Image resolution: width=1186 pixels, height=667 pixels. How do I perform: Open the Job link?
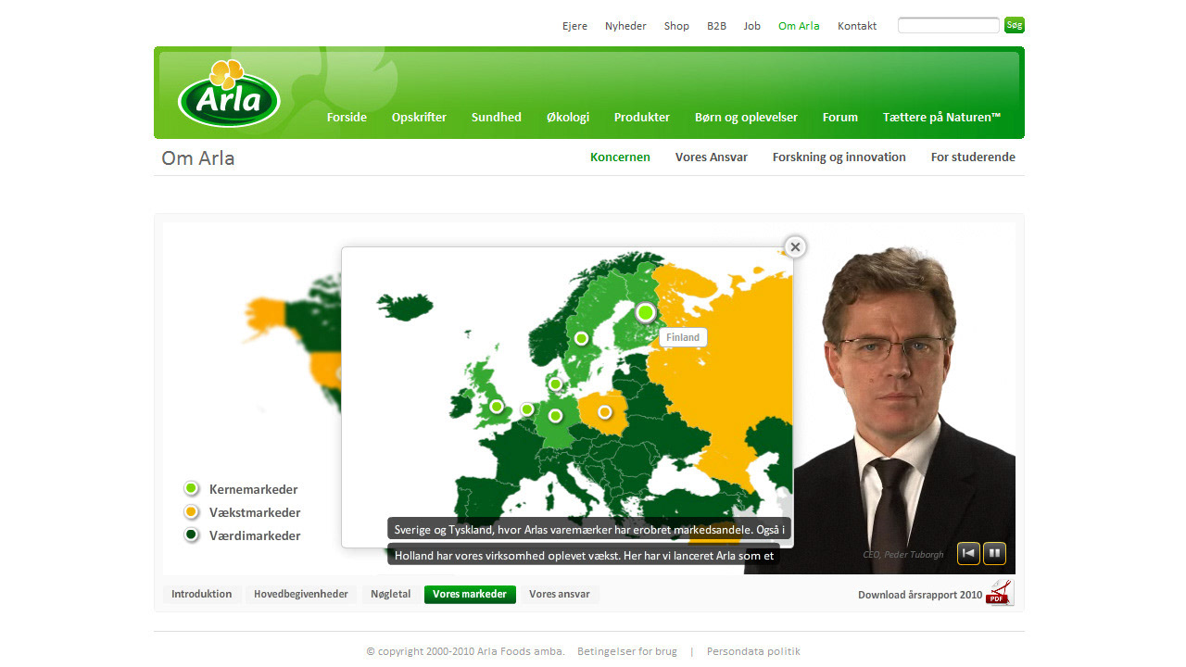tap(751, 26)
